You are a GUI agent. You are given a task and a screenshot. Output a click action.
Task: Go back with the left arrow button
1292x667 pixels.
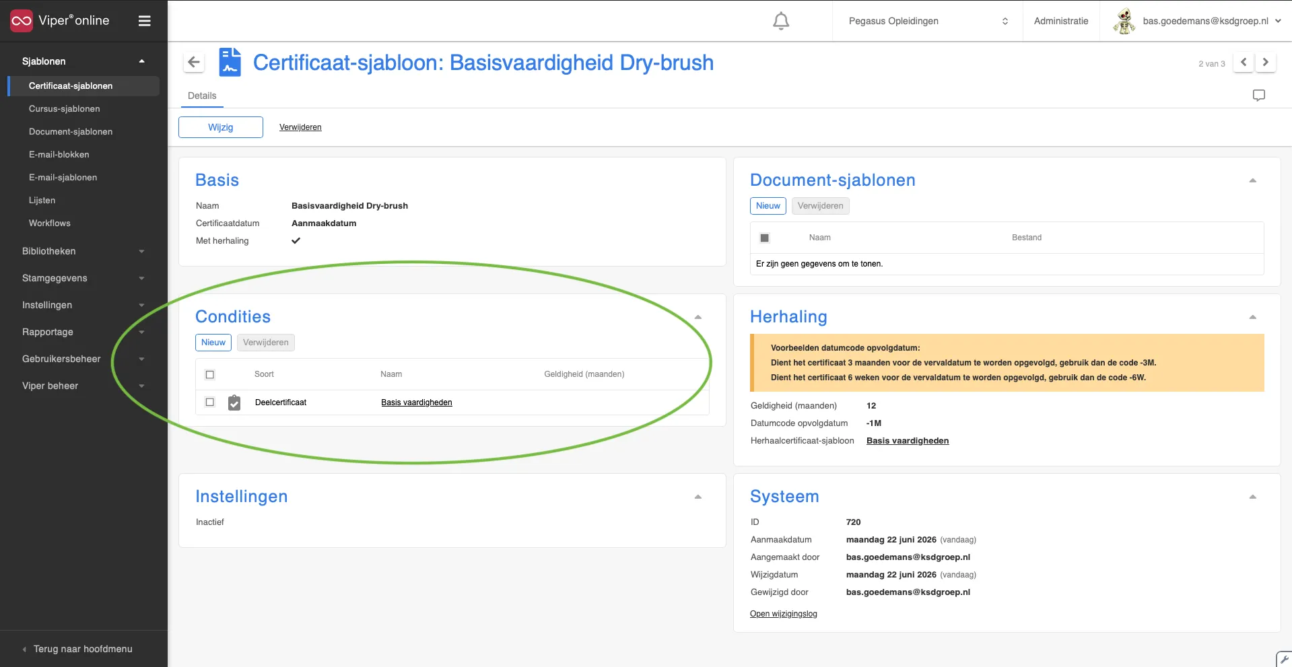[x=194, y=63]
